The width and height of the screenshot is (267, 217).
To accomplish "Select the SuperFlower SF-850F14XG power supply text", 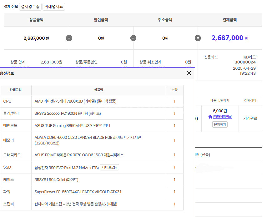I will [x=78, y=192].
